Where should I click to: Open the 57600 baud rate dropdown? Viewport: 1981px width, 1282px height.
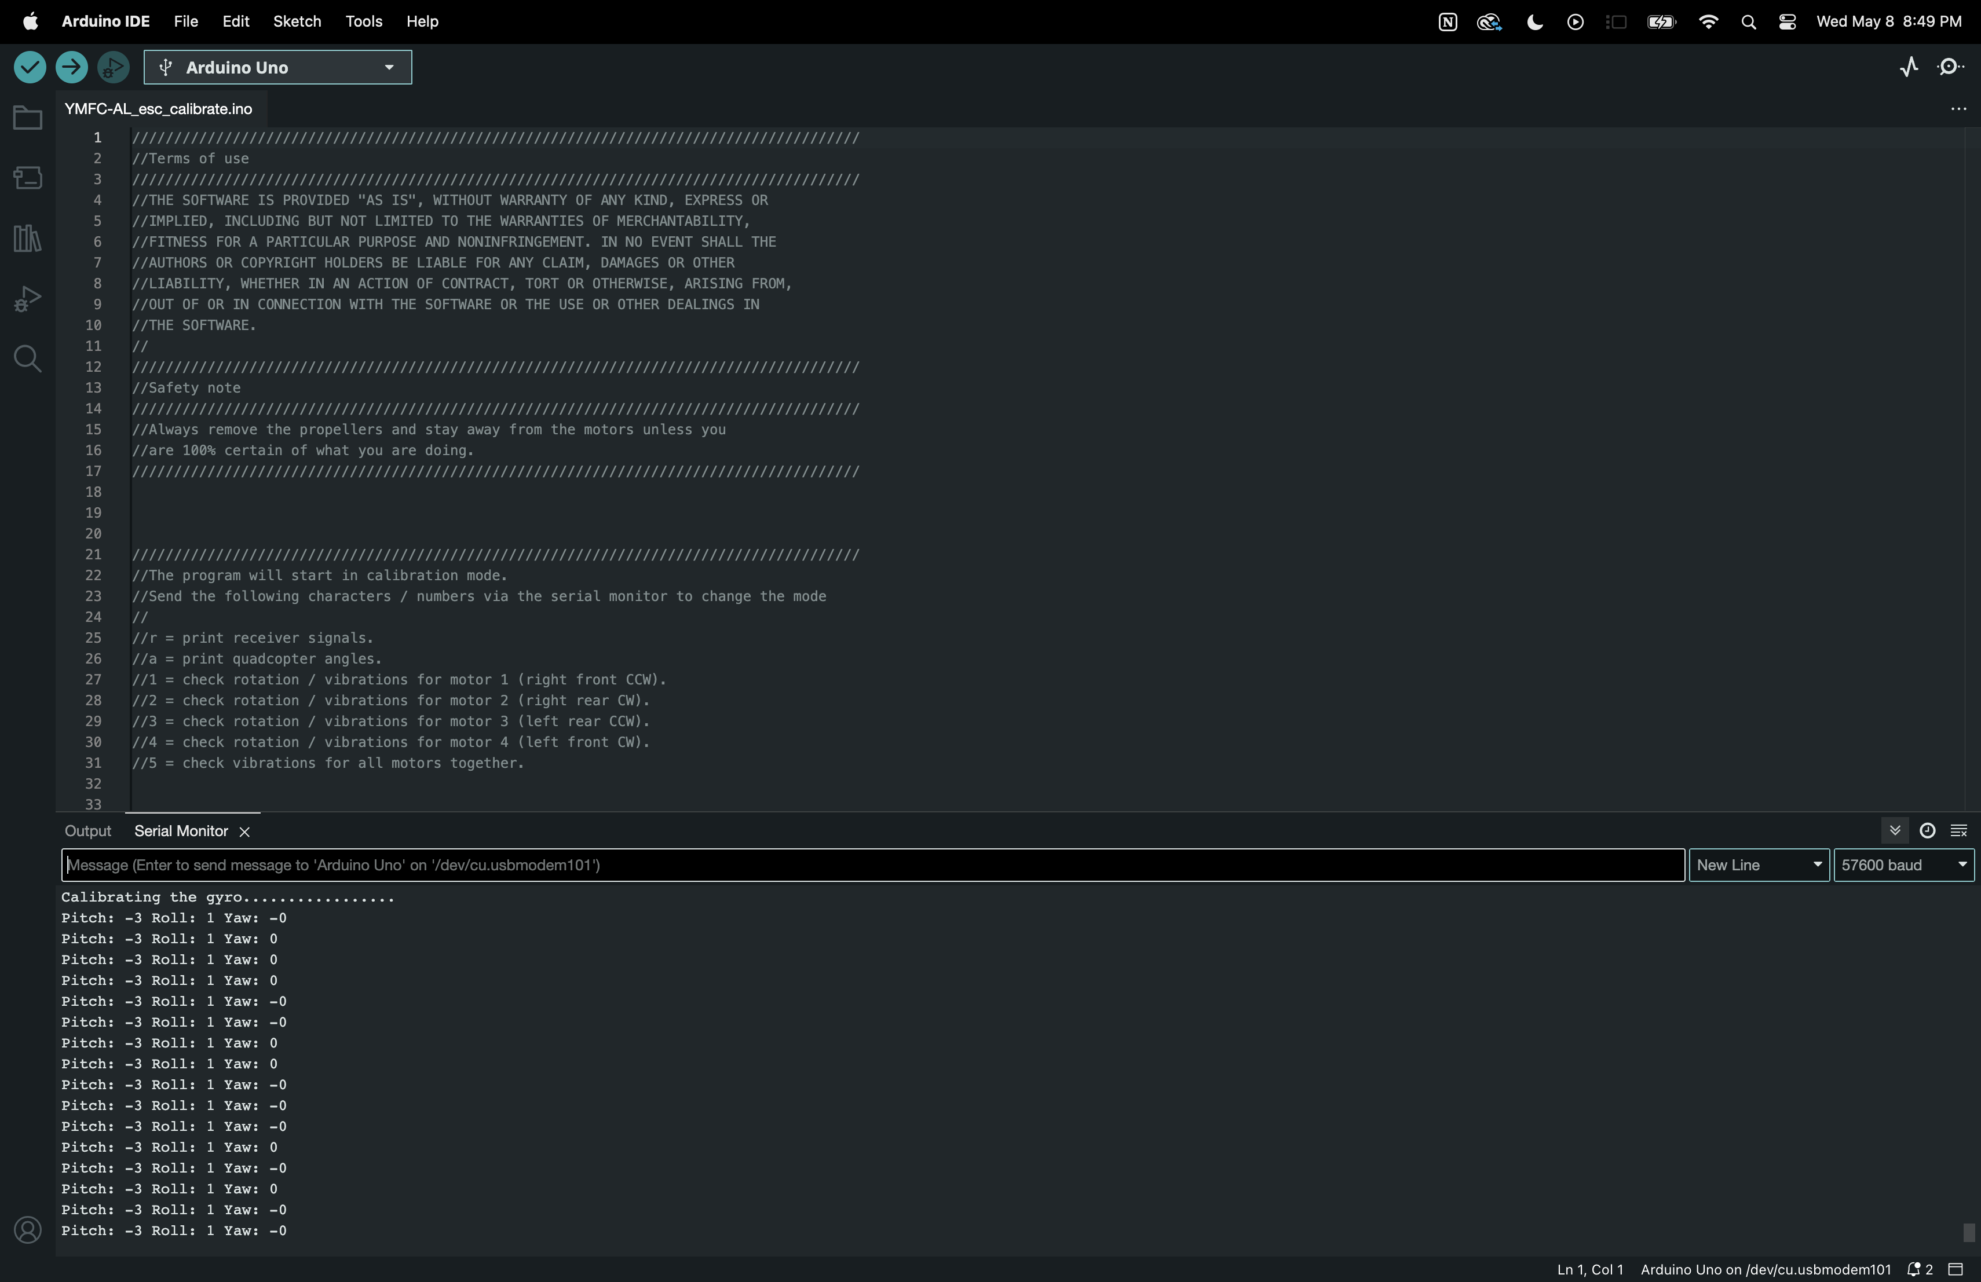click(1903, 865)
